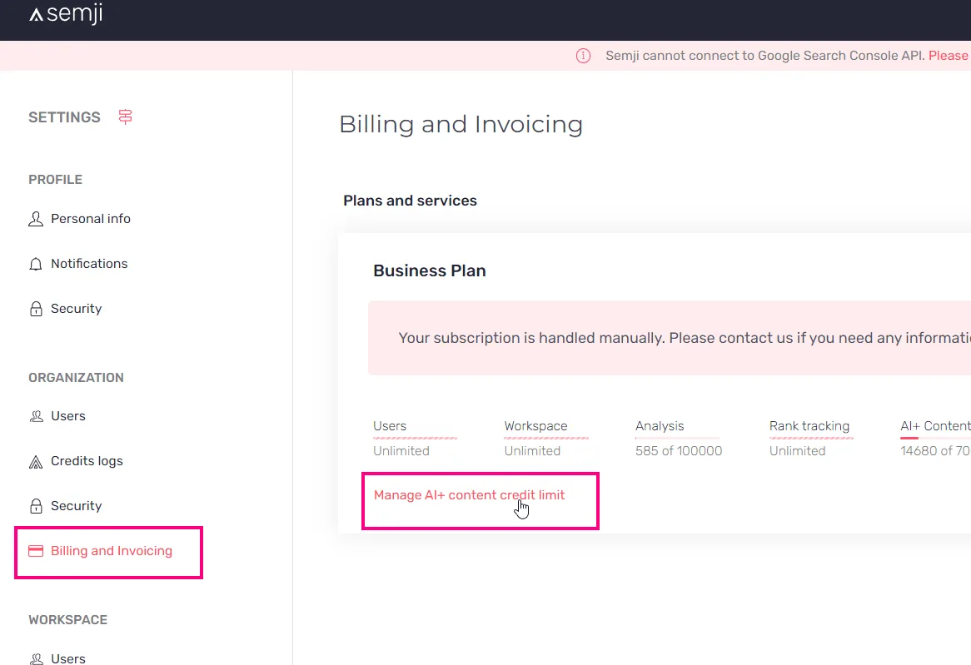Click the 'ORGANIZATION' section header
The width and height of the screenshot is (971, 665).
[76, 378]
